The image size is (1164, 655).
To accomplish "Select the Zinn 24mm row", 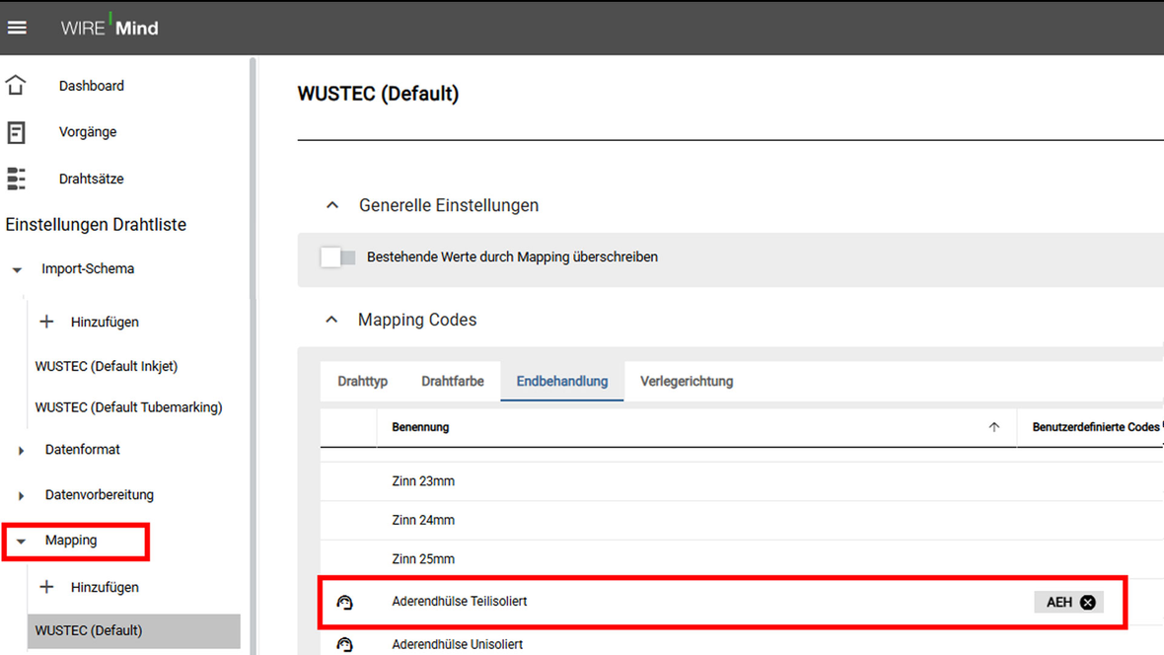I will pos(743,520).
